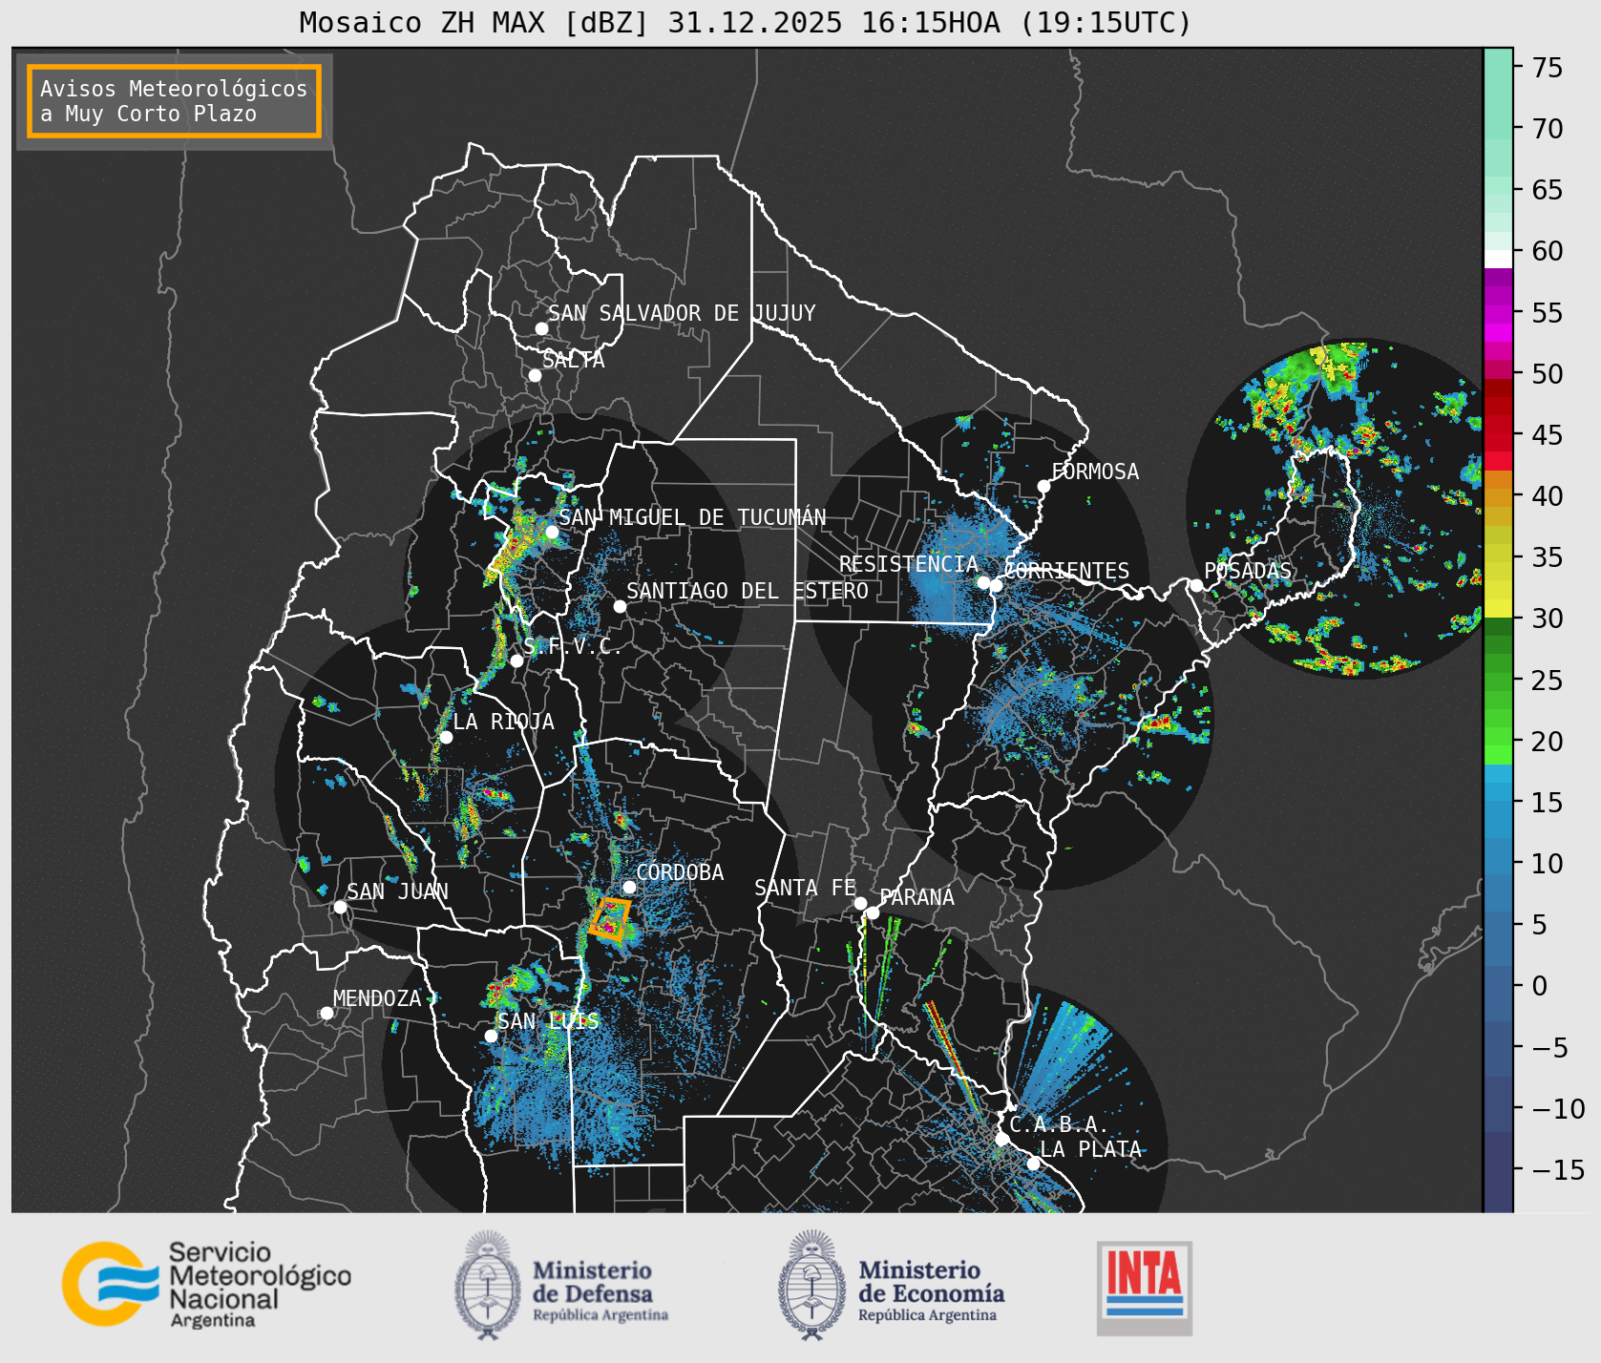Click the S.F.V.C. city marker
1601x1363 pixels.
[516, 661]
